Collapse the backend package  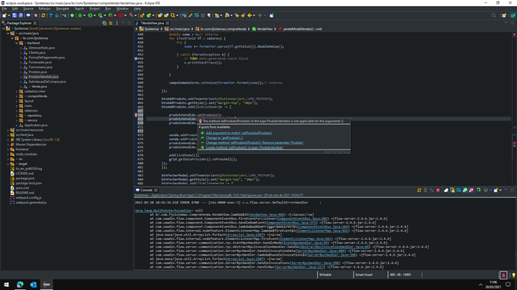tap(16, 43)
